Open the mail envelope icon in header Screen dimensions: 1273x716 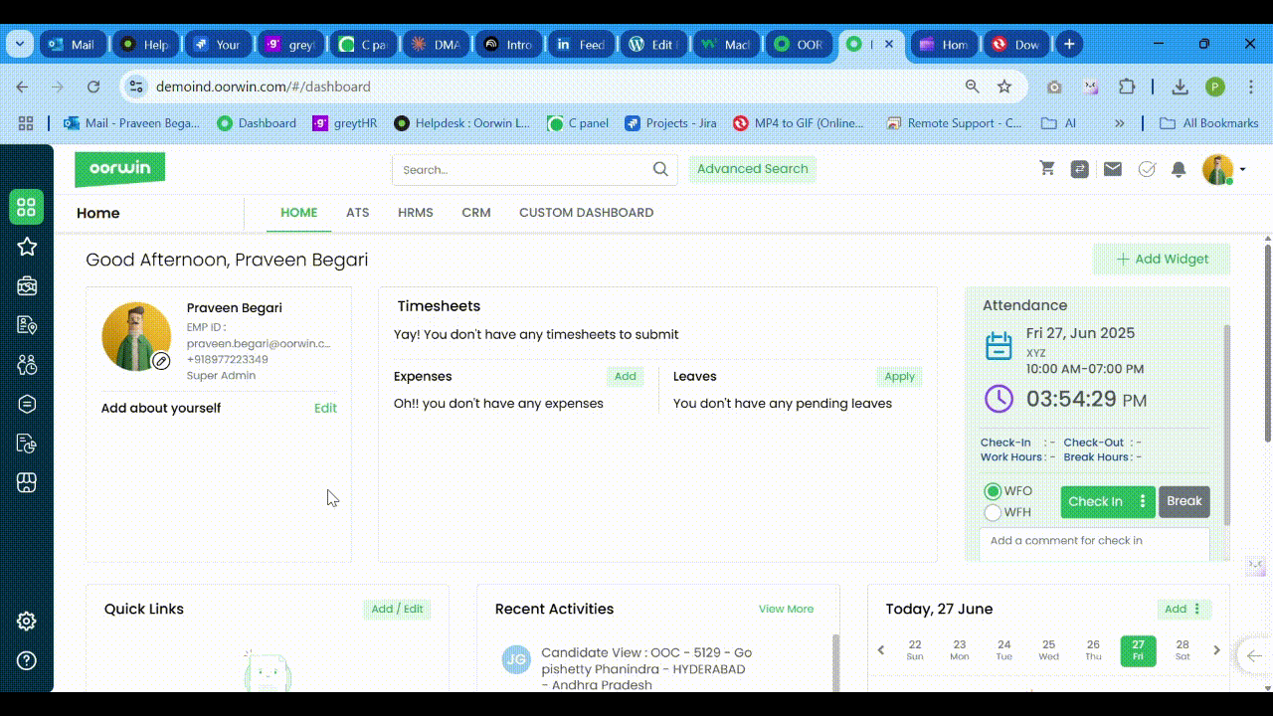(x=1113, y=169)
